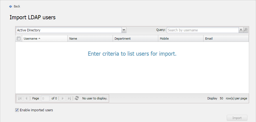Viewport: 256px width, 122px height.
Task: Uncheck Enable imported users checkbox
Action: click(17, 110)
